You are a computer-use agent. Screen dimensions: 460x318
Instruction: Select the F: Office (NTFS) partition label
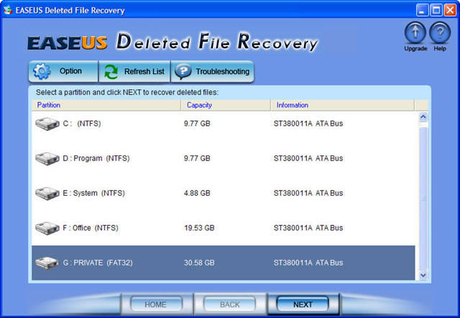tap(91, 228)
